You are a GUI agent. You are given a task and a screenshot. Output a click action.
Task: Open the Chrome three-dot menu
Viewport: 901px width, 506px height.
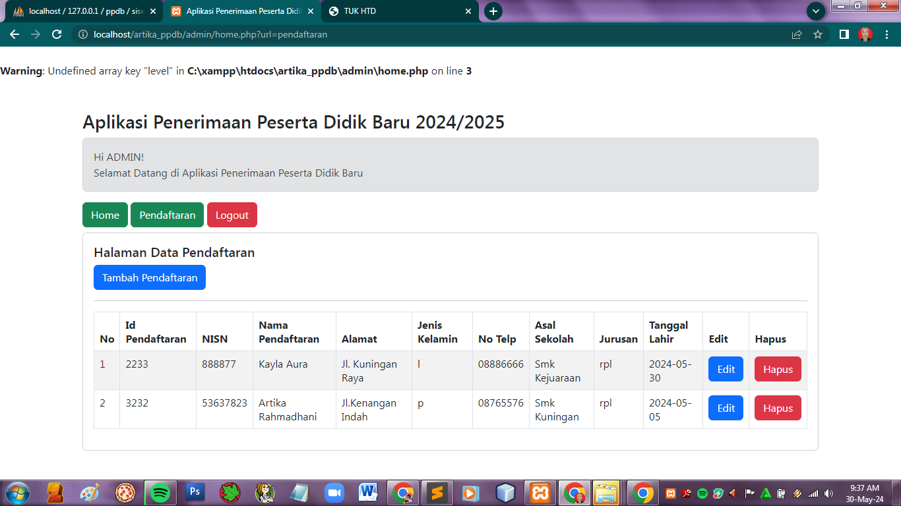tap(888, 34)
